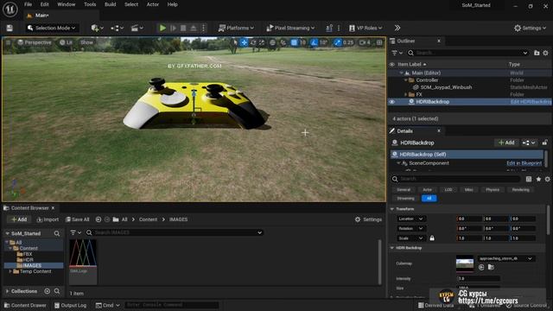Add new folder in Outliner

(537, 53)
